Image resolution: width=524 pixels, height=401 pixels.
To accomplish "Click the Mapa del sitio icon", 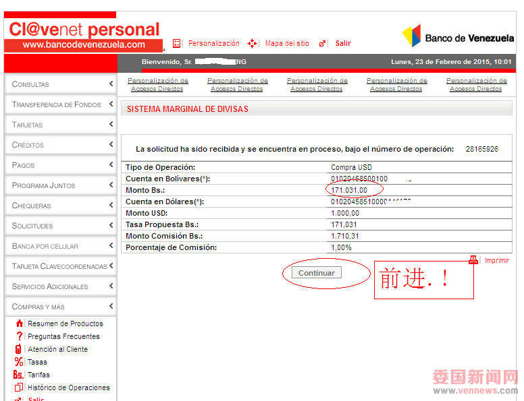I will (253, 43).
